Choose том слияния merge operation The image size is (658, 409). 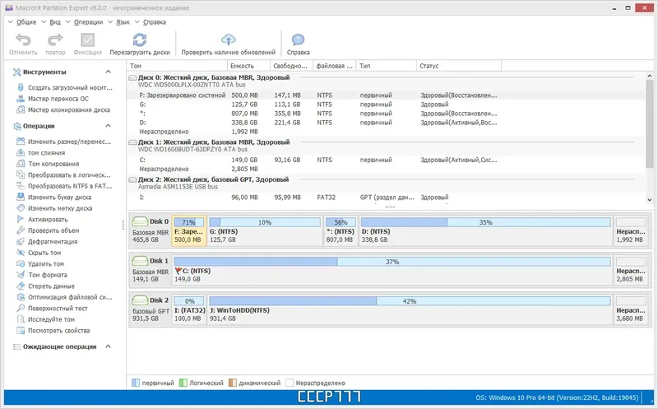[40, 153]
